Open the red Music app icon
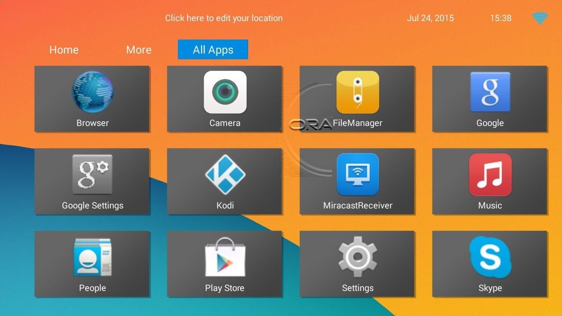This screenshot has width=562, height=316. click(x=490, y=175)
